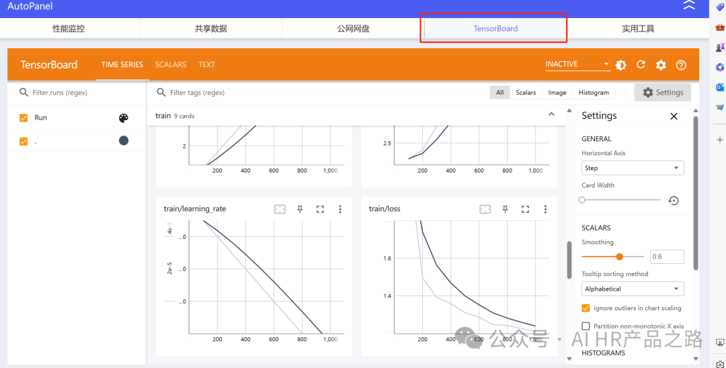Switch to the SCALARS tab

[170, 64]
